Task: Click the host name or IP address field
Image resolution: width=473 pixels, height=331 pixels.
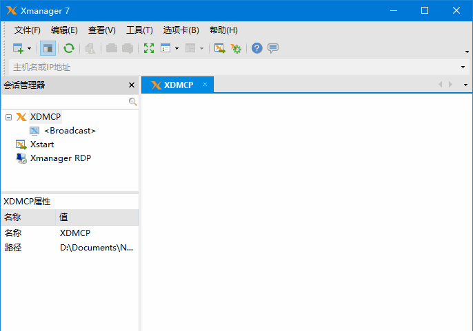Action: pyautogui.click(x=234, y=67)
